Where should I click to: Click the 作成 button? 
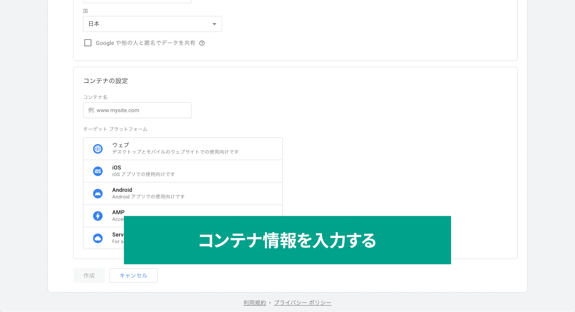pyautogui.click(x=89, y=275)
